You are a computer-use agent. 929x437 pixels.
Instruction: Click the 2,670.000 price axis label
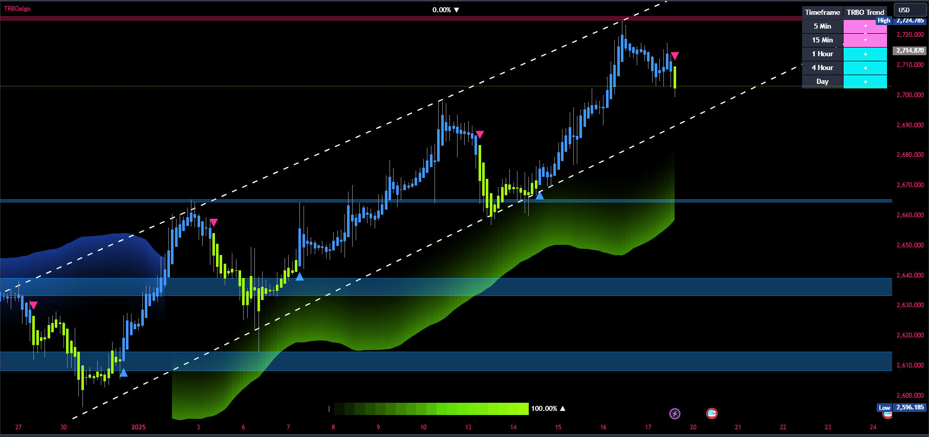pos(910,185)
